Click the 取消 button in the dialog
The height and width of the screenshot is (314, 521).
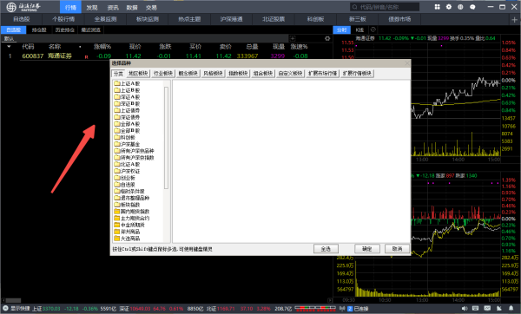[397, 249]
